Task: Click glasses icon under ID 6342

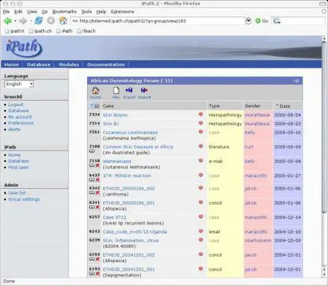Action: click(x=92, y=193)
